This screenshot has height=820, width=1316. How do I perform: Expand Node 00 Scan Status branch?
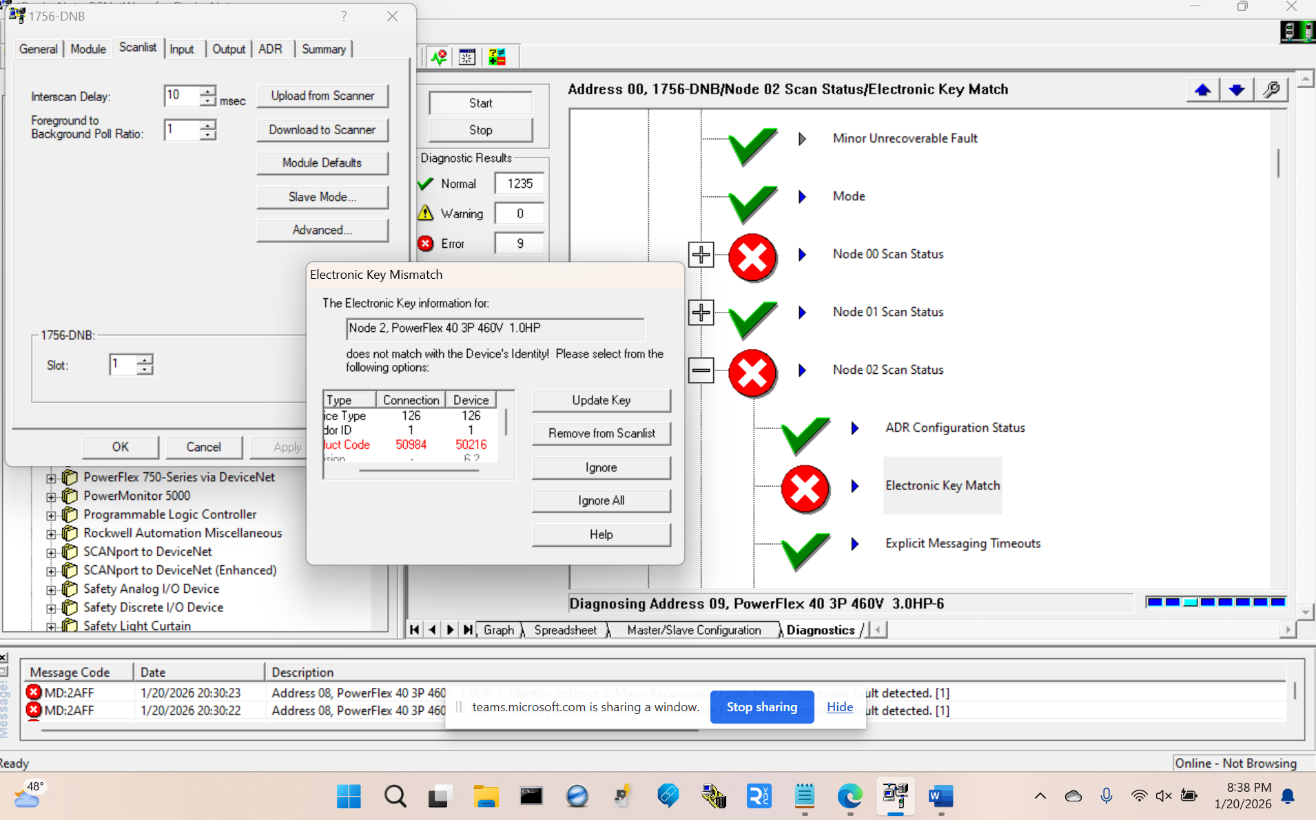(x=701, y=255)
